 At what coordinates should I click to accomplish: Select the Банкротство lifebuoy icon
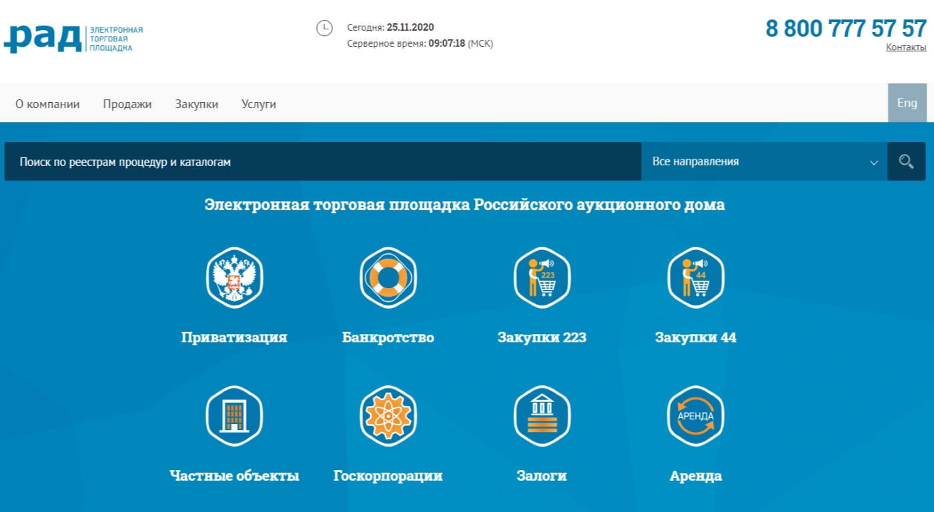[x=388, y=276]
